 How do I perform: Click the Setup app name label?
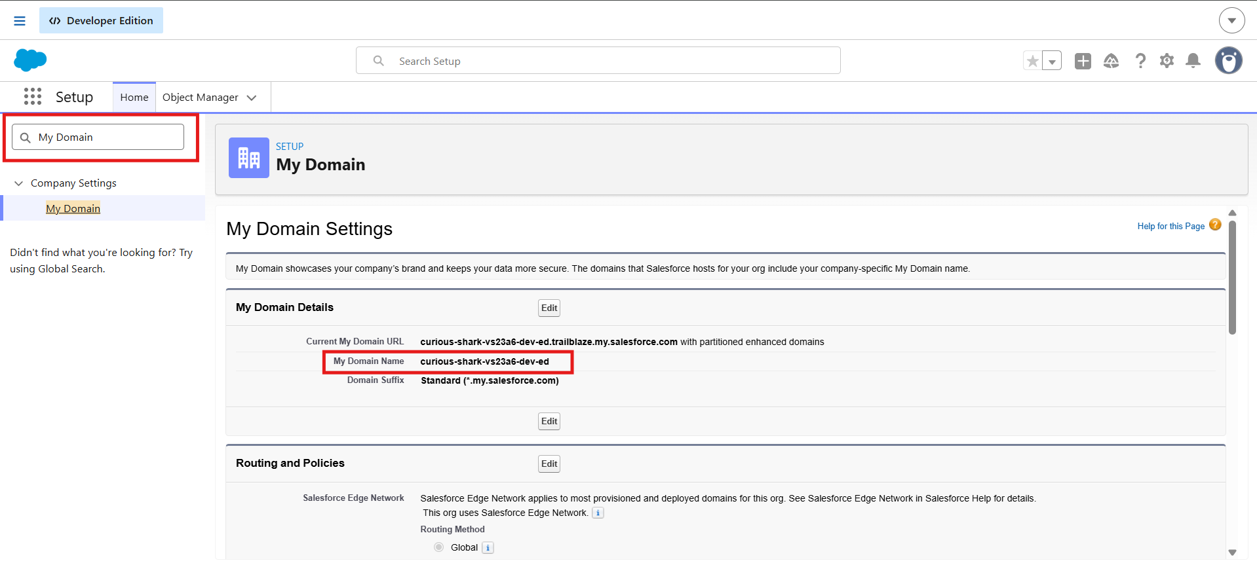pos(74,97)
